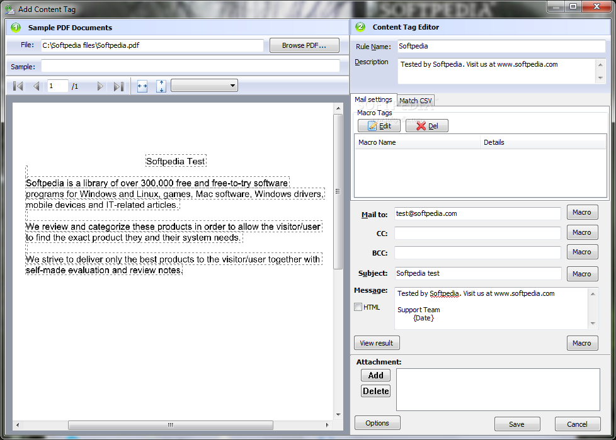Go to first page of PDF
Viewport: 616px width, 440px height.
18,86
